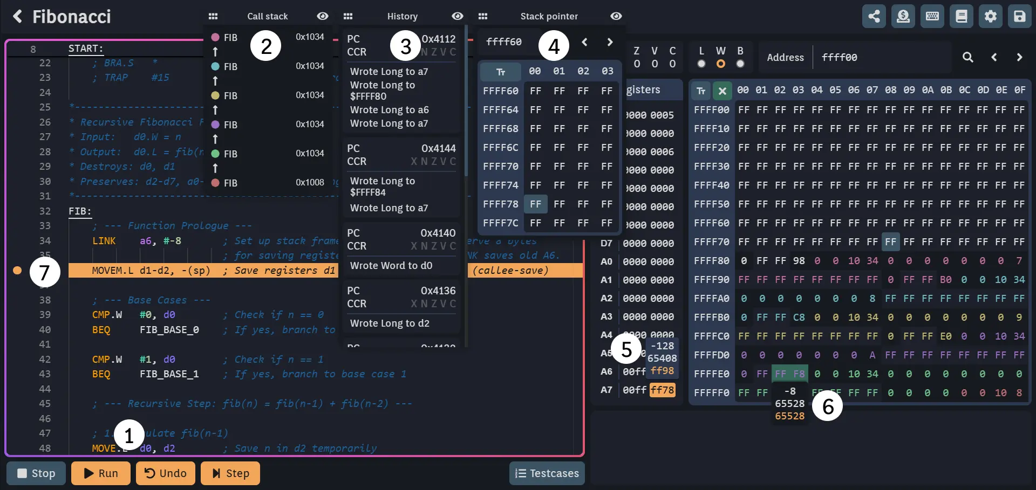1036x490 pixels.
Task: Click the donate dollar icon
Action: (903, 16)
